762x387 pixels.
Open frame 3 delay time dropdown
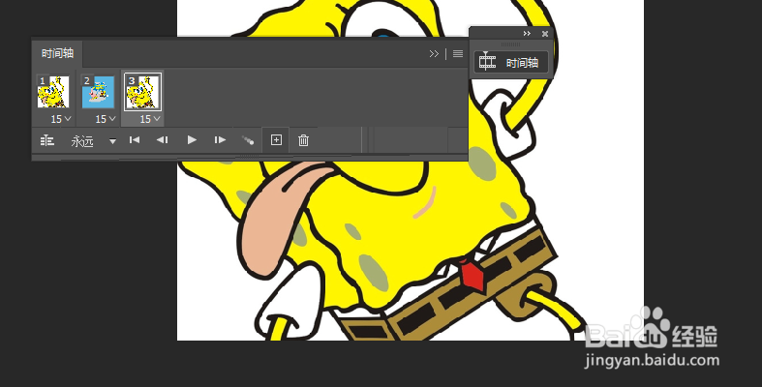click(x=150, y=119)
